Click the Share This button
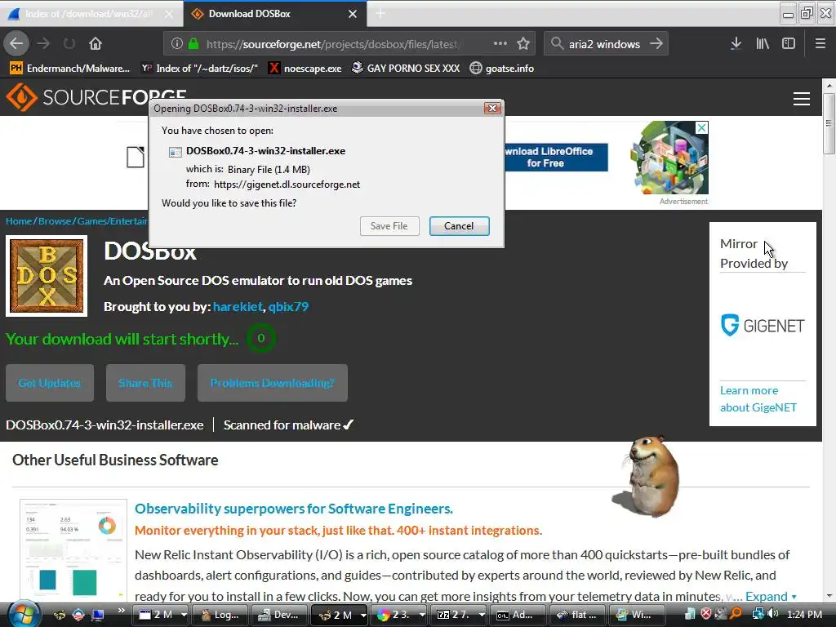 pyautogui.click(x=145, y=383)
